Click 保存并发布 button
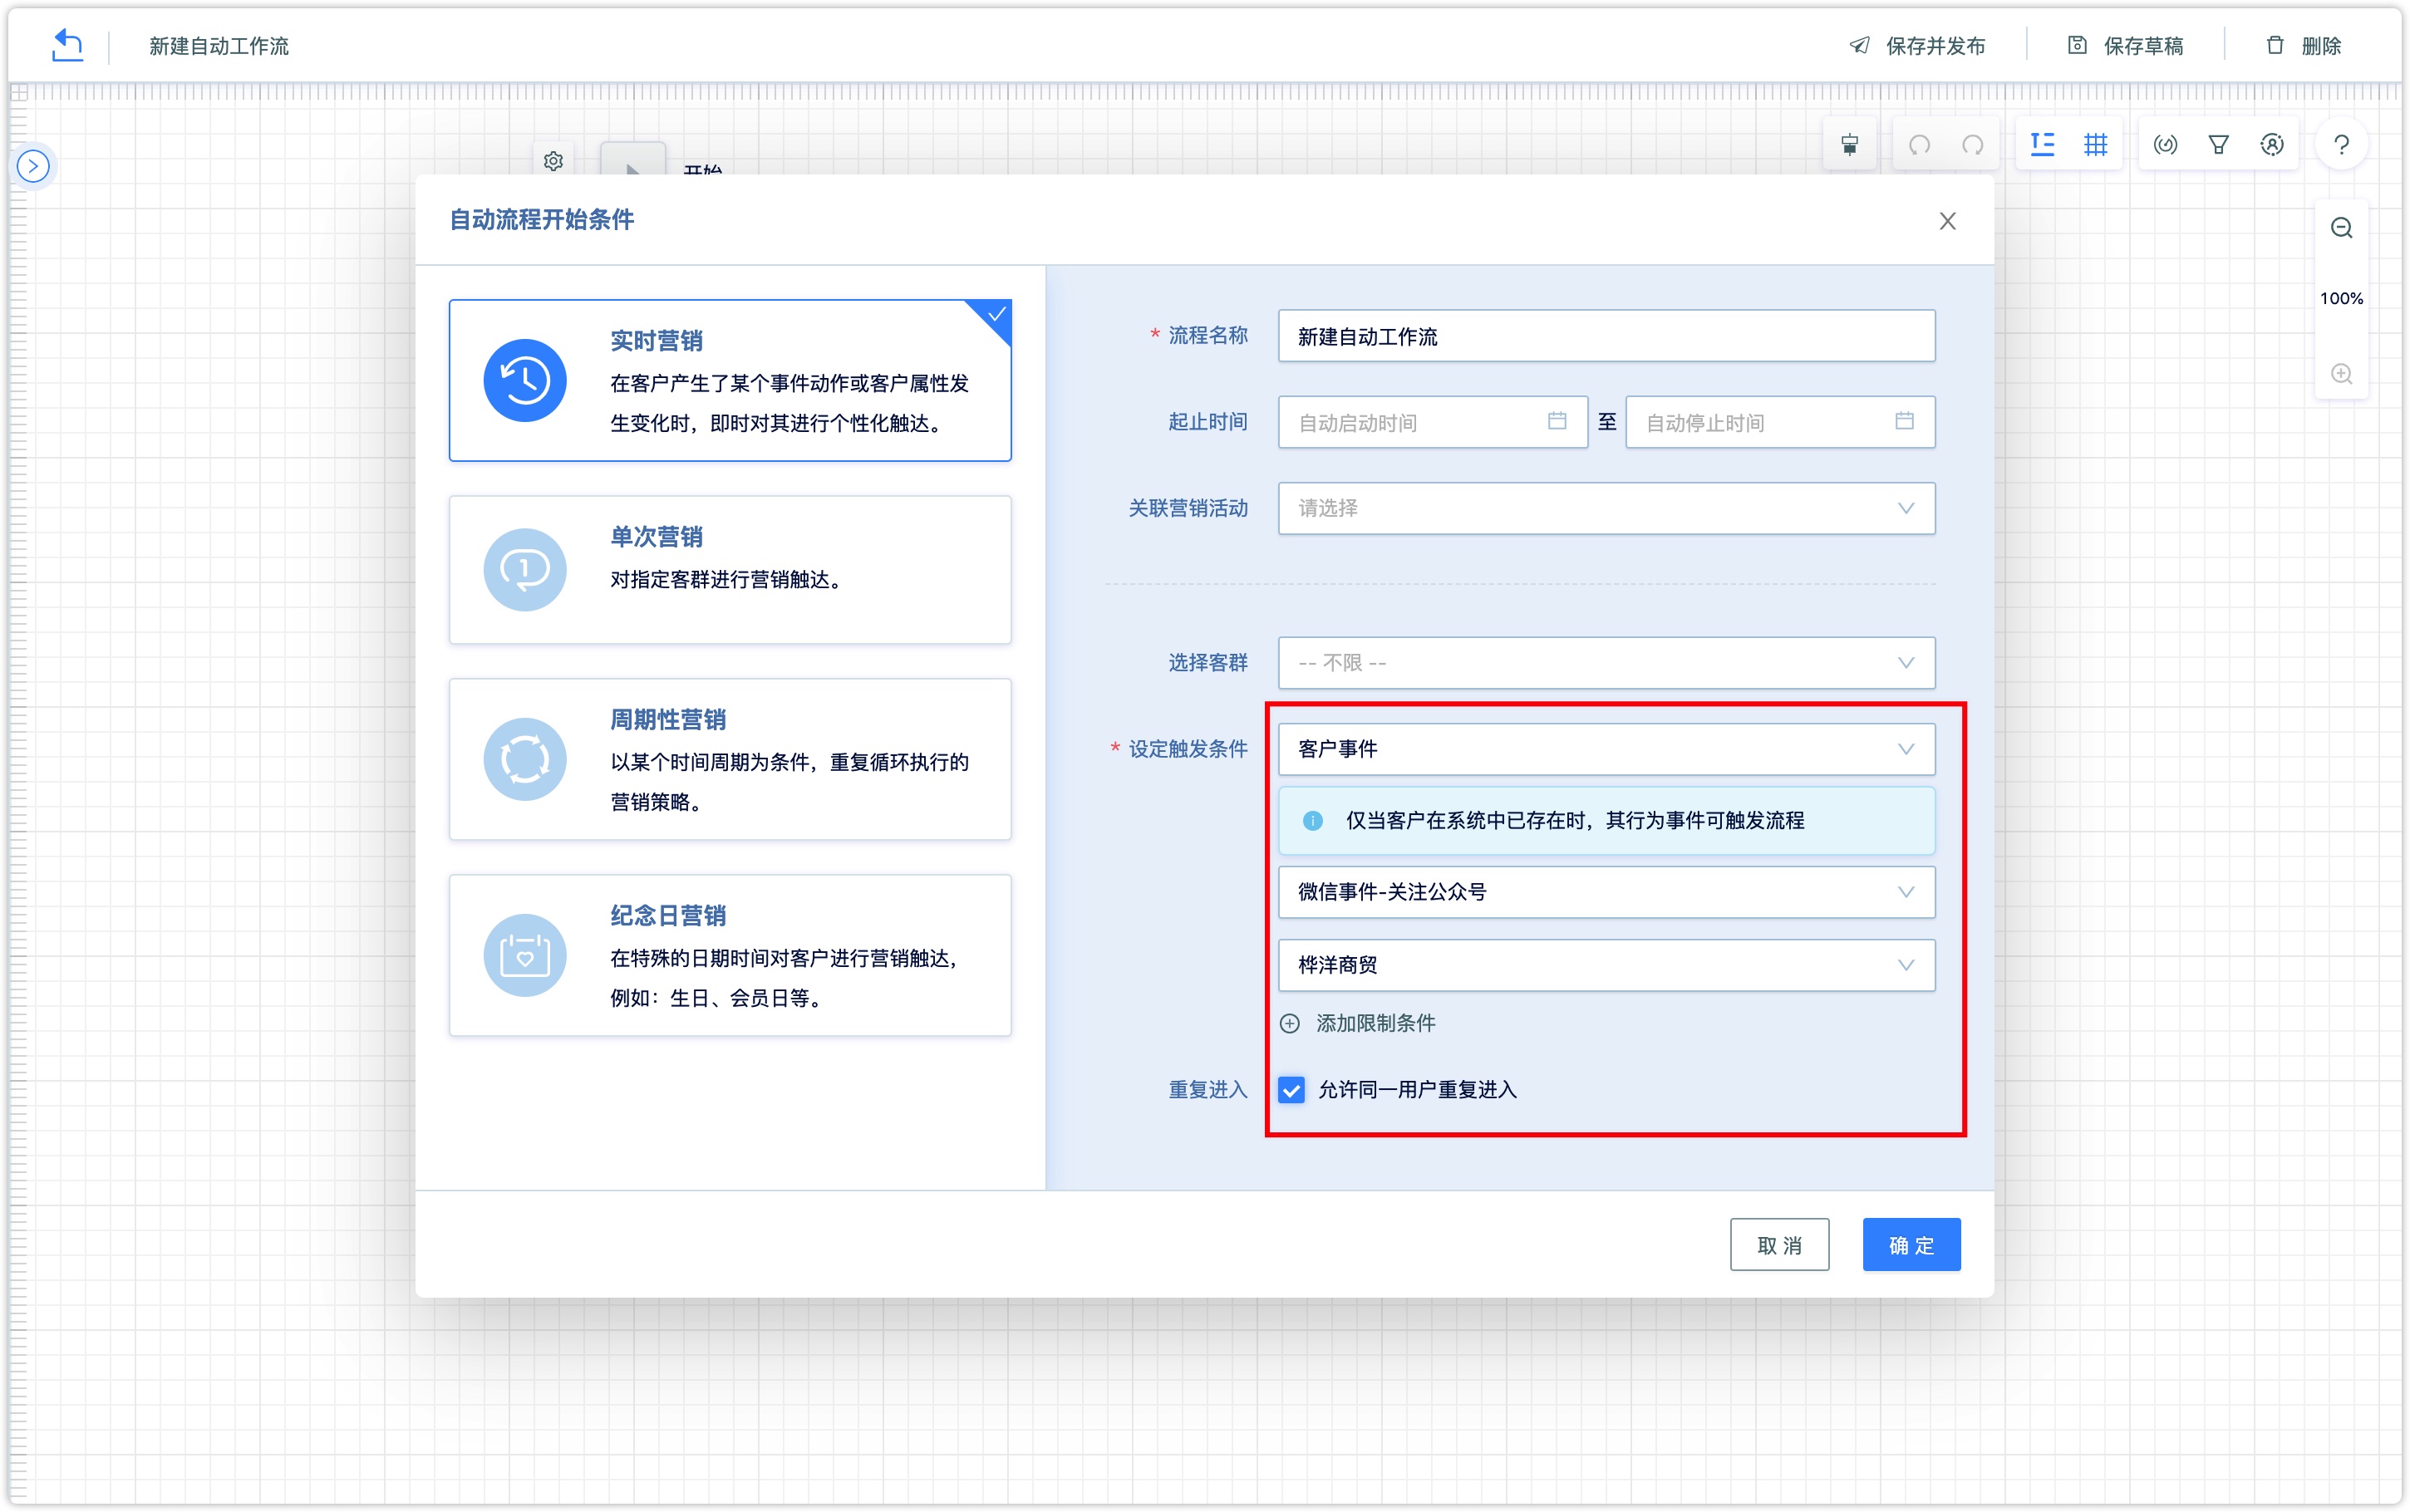This screenshot has width=2410, height=1512. coord(1917,45)
